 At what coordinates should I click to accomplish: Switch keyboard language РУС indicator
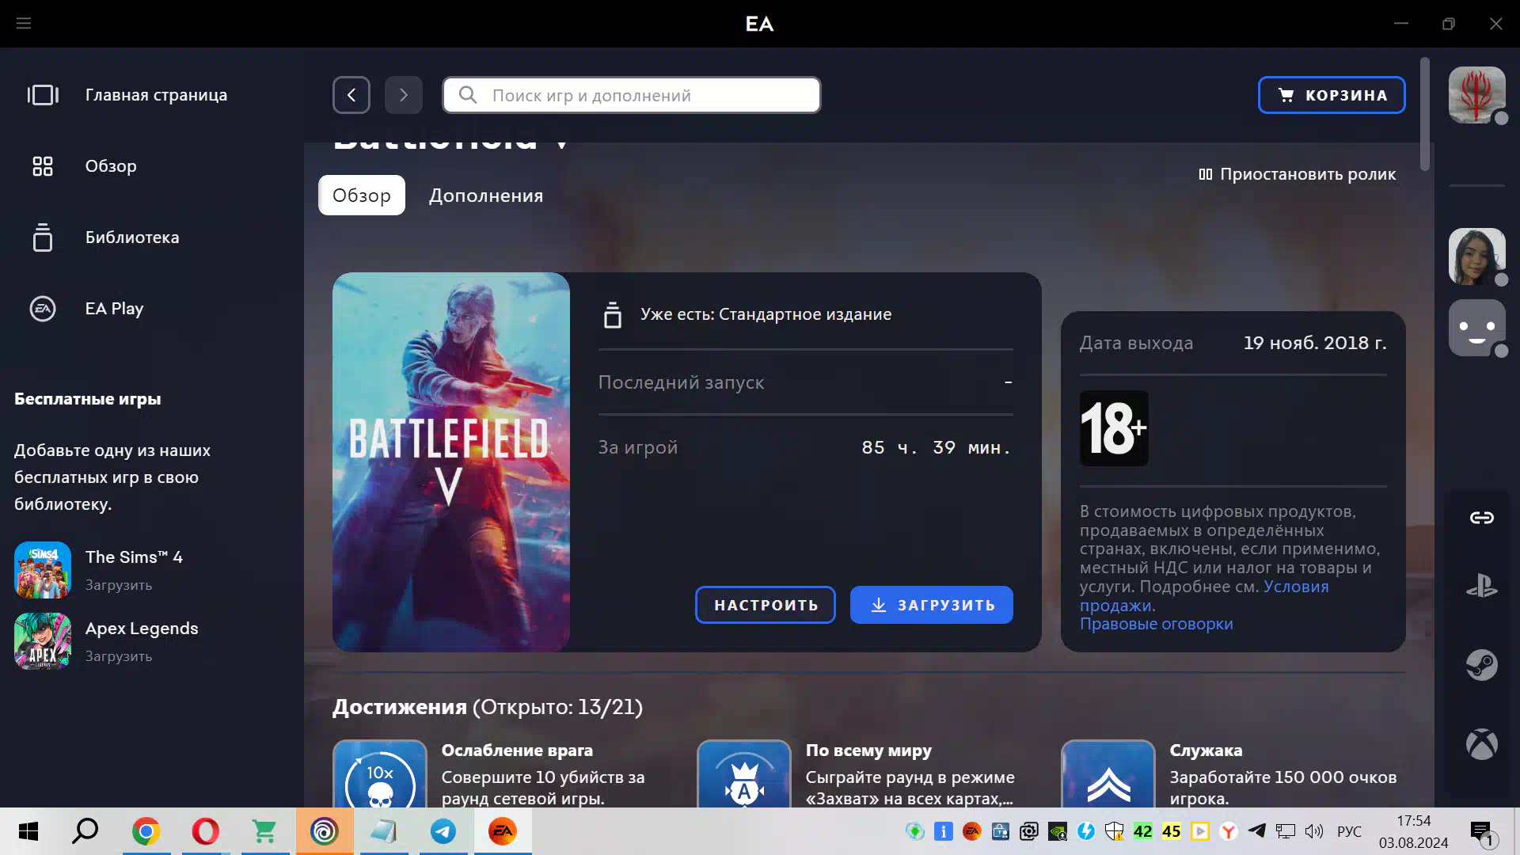(1349, 831)
